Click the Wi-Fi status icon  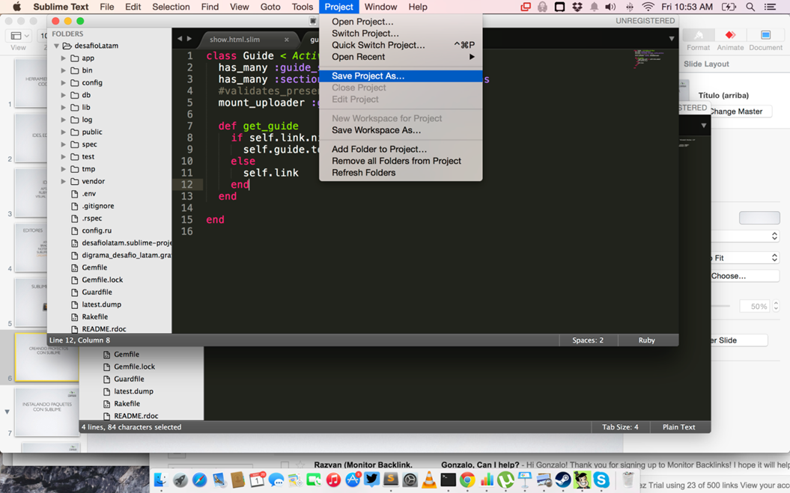point(648,7)
